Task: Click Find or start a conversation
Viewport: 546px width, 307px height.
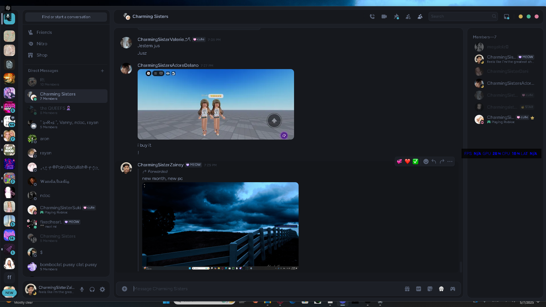Action: [x=66, y=17]
